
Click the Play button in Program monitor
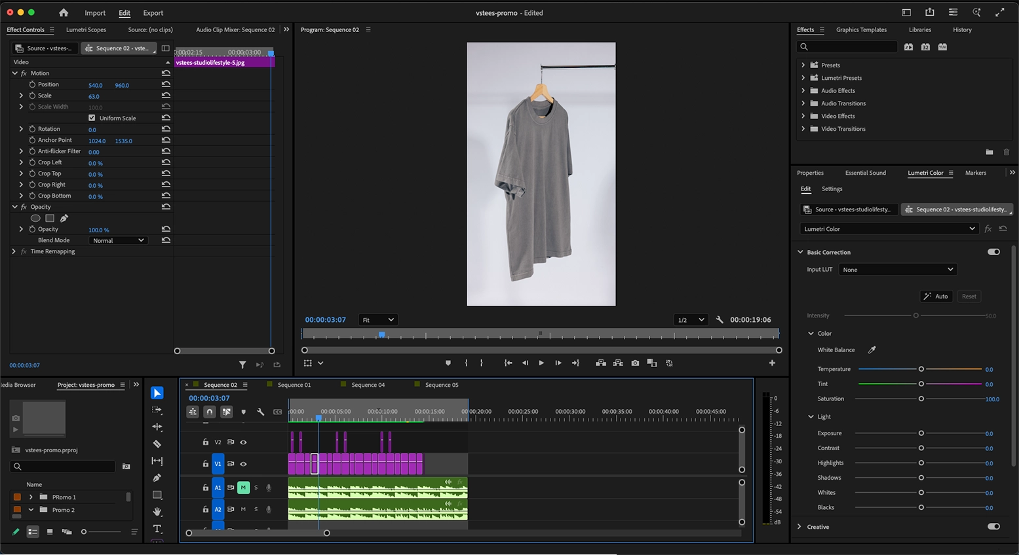[541, 363]
